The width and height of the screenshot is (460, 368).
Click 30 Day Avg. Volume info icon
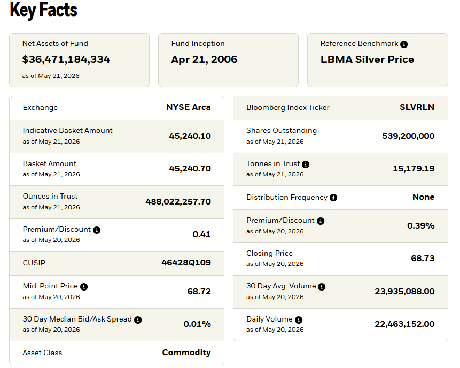[x=322, y=287]
